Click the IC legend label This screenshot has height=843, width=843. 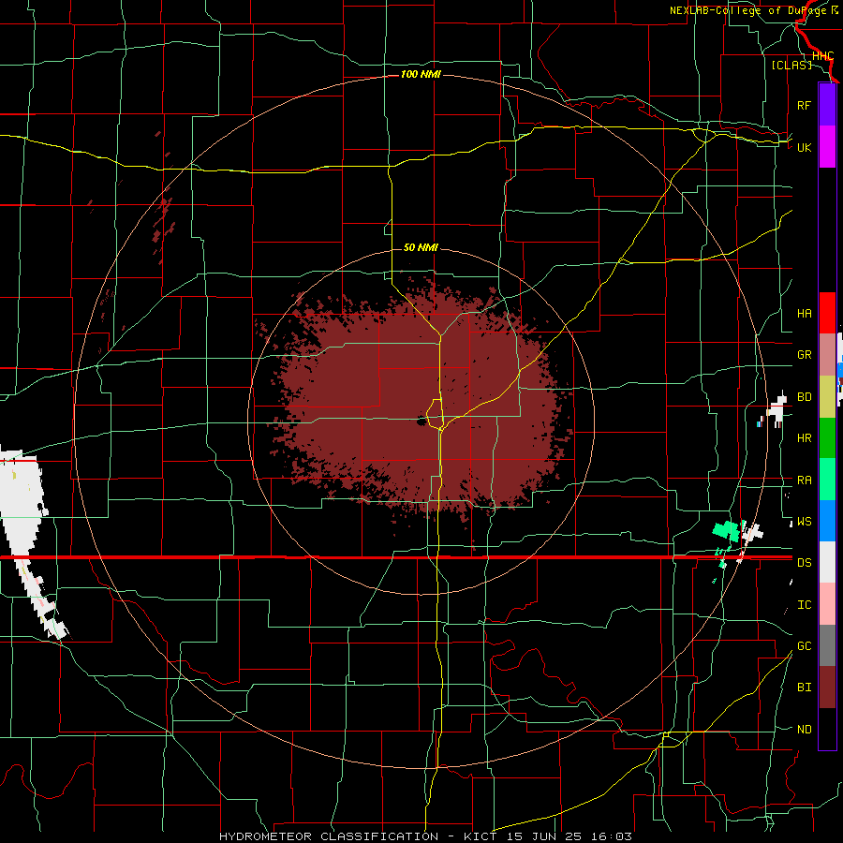point(804,605)
